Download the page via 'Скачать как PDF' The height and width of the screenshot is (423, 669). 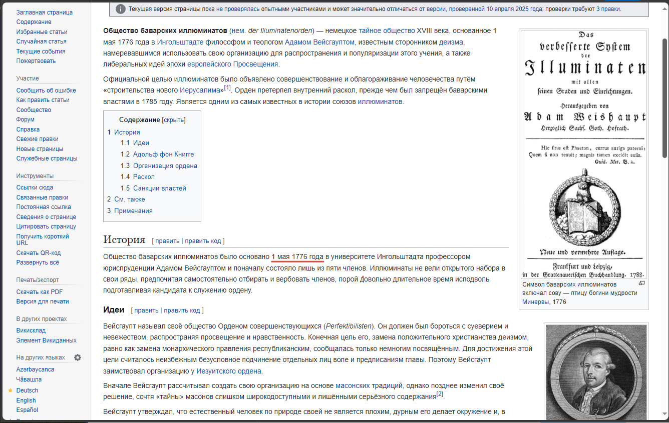[x=40, y=292]
